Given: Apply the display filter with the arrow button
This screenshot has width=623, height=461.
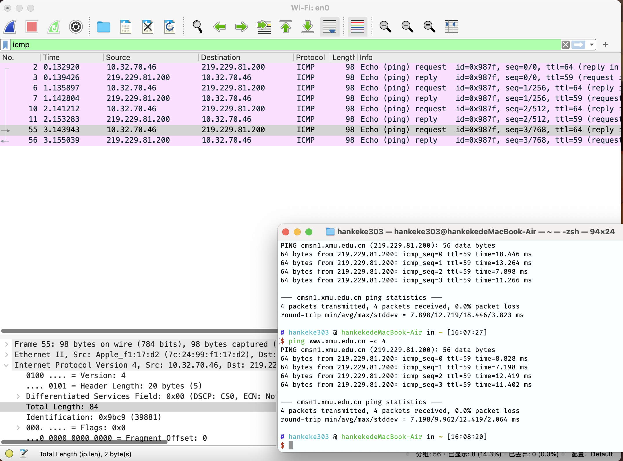Looking at the screenshot, I should coord(578,45).
